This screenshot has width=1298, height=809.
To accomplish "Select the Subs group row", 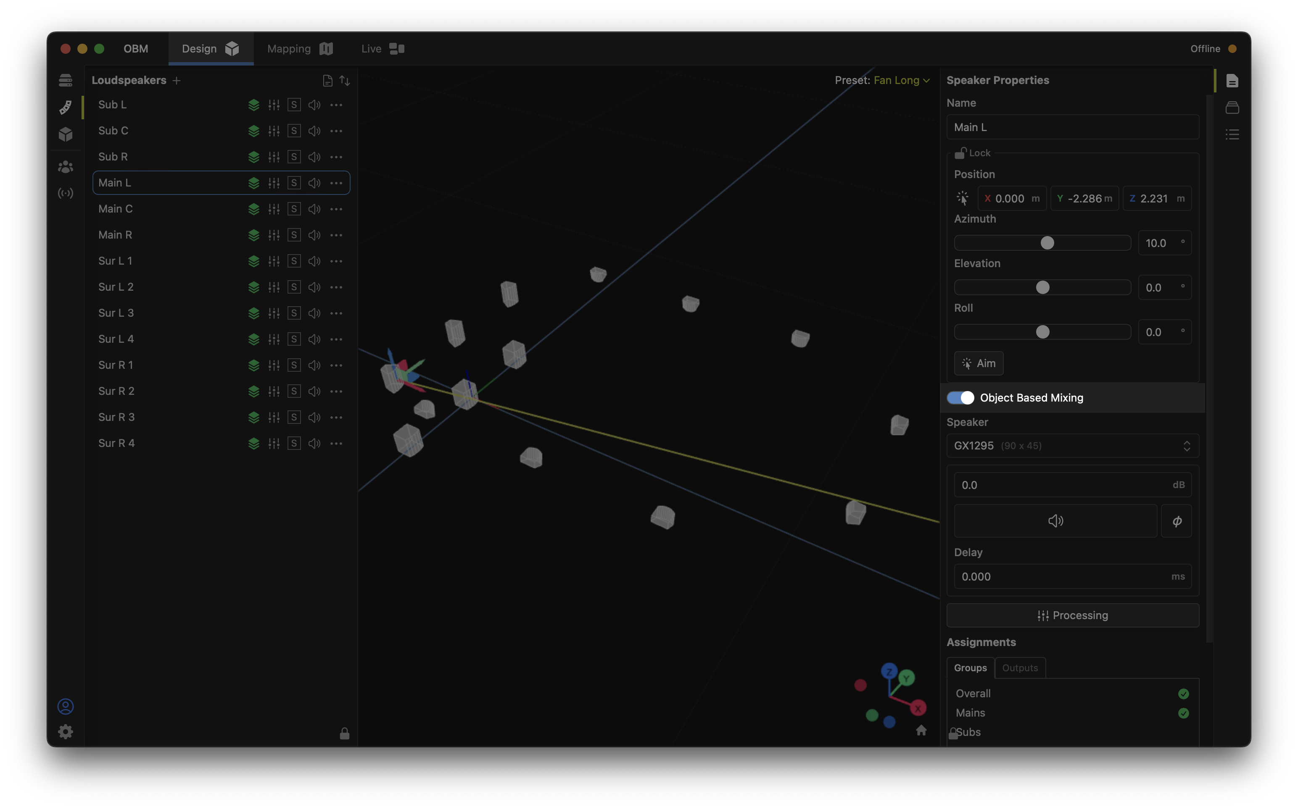I will coord(1072,733).
